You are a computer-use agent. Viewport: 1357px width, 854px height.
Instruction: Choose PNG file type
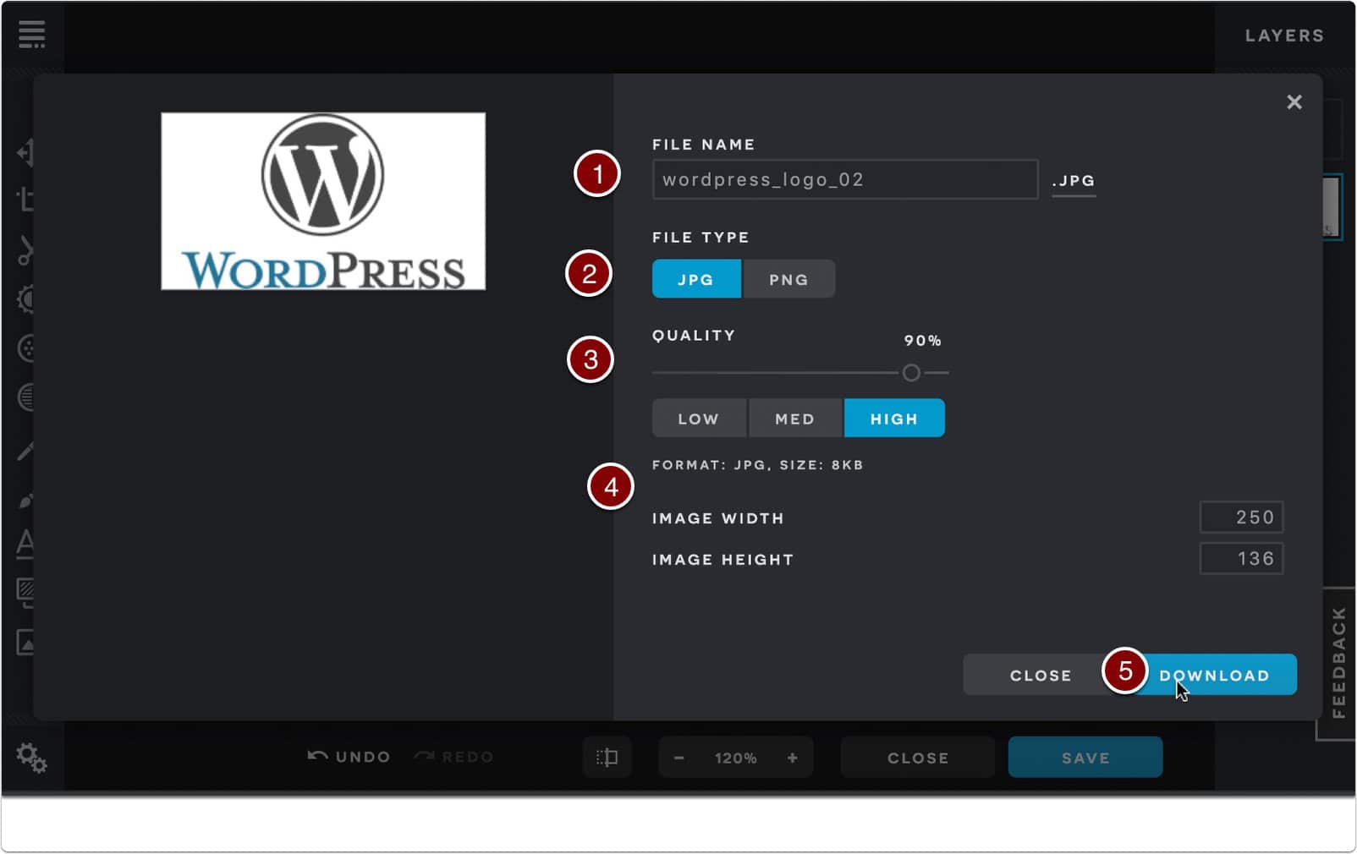pos(788,279)
